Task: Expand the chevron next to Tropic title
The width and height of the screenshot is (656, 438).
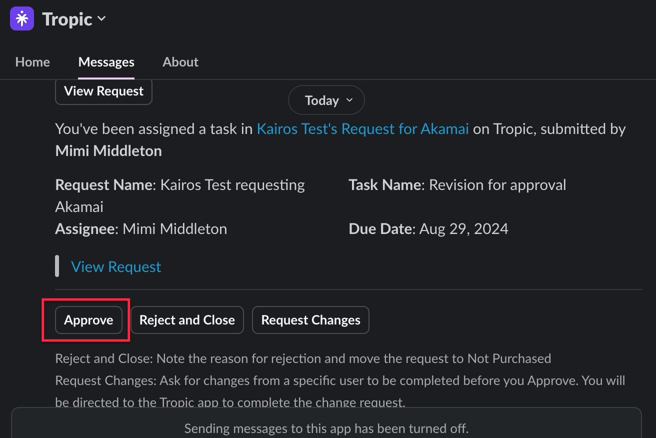Action: pyautogui.click(x=101, y=19)
